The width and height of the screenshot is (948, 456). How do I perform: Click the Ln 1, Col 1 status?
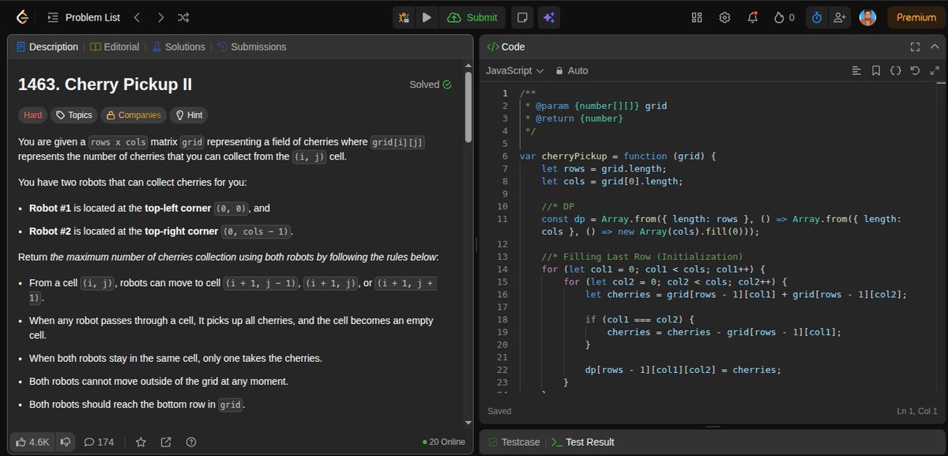pos(917,411)
